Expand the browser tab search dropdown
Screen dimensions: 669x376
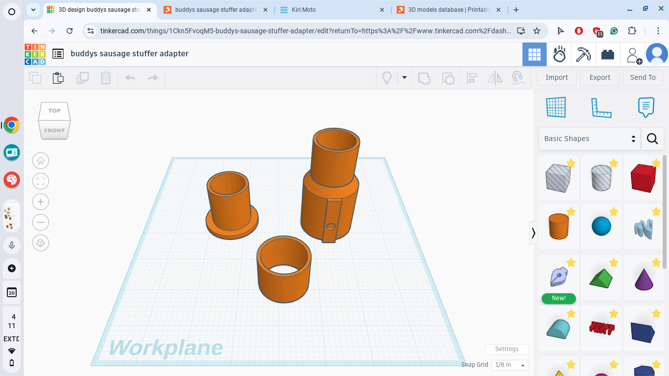click(33, 10)
